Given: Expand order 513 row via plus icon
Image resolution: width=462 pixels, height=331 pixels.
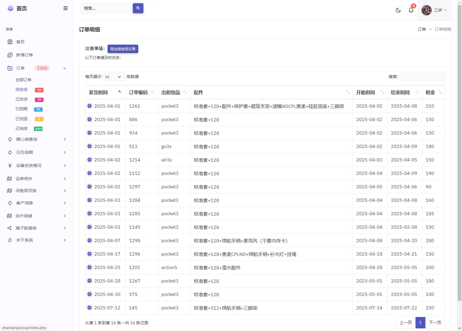Looking at the screenshot, I should (89, 146).
